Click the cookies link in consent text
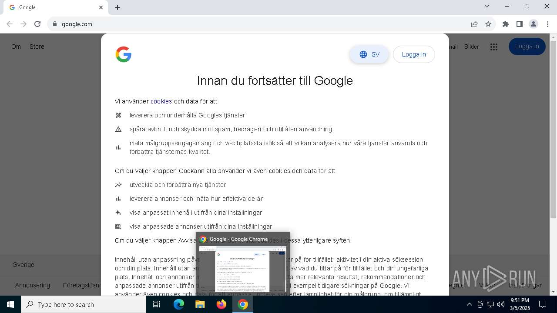Viewport: 557px width, 313px height. pos(161,101)
